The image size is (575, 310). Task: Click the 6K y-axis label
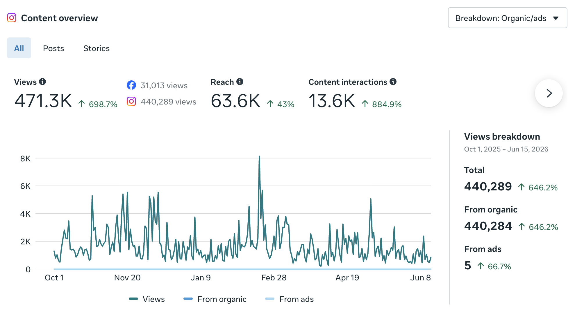(25, 186)
